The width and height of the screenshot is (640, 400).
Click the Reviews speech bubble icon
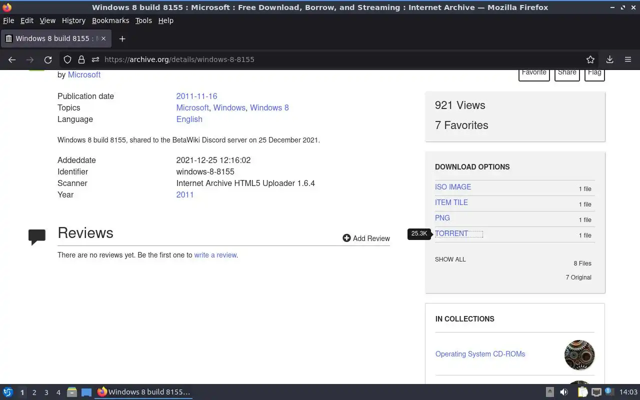click(x=37, y=237)
